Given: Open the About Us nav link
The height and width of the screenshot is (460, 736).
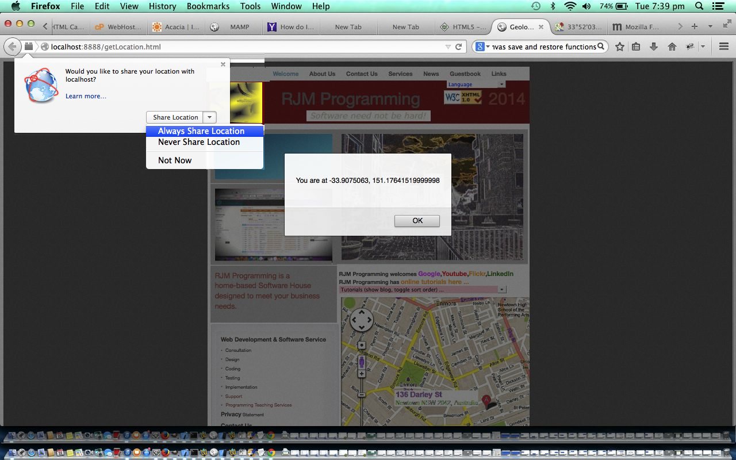Looking at the screenshot, I should click(322, 74).
